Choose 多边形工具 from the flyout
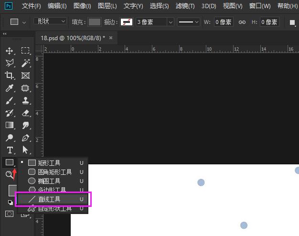 [x=53, y=189]
